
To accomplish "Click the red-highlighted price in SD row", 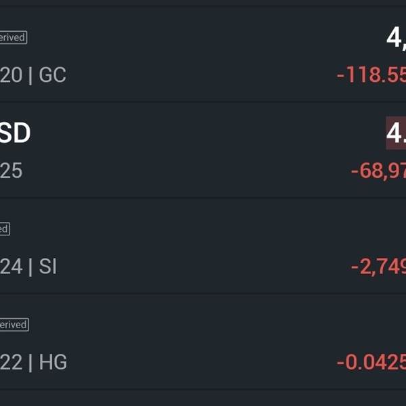I will coord(396,133).
